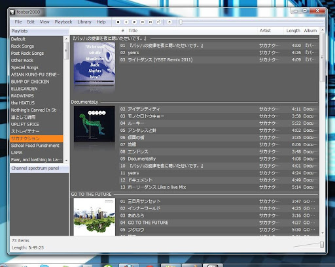Select the ASIAN KUNG-FU GENE… playlist

tap(37, 74)
